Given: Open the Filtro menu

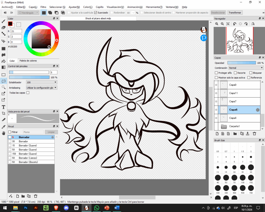Looking at the screenshot, I should click(43, 7).
